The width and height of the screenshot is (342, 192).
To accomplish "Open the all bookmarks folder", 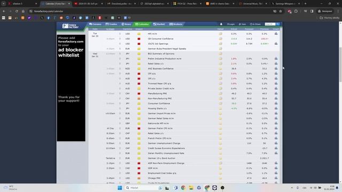I will pyautogui.click(x=329, y=18).
